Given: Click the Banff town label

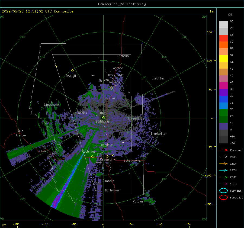Looking at the screenshot, I should (x=45, y=151).
